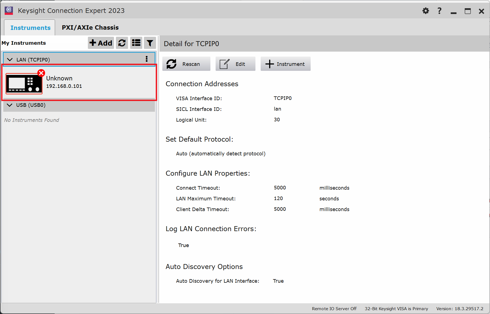Switch to list view icon
This screenshot has width=490, height=314.
tap(136, 43)
